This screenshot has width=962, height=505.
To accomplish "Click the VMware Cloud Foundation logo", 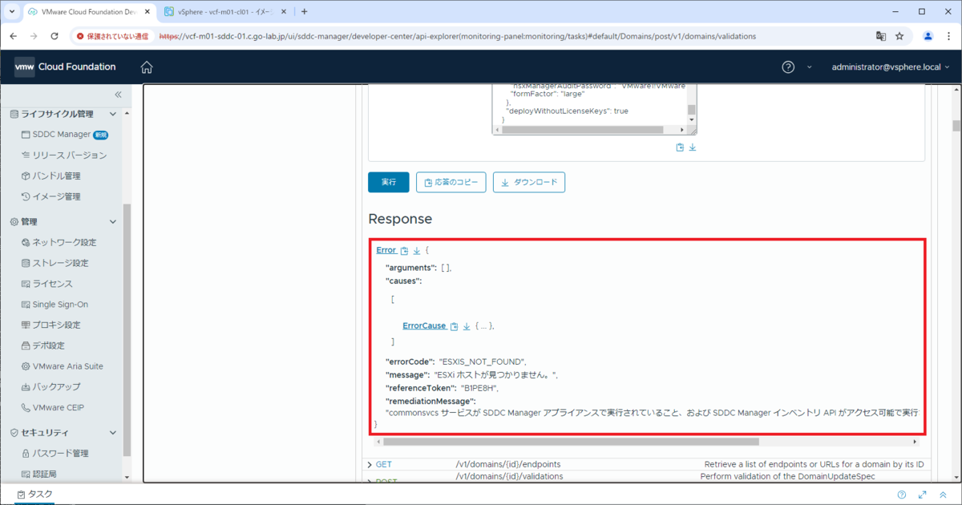I will (x=65, y=67).
